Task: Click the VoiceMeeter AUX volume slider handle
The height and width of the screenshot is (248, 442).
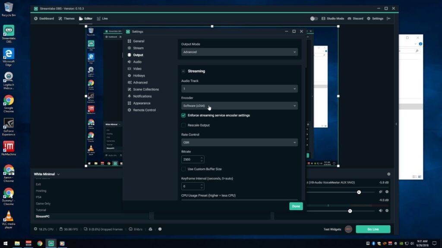Action: pyautogui.click(x=359, y=192)
